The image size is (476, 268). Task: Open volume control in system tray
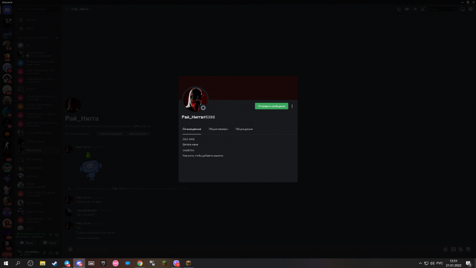coord(432,263)
